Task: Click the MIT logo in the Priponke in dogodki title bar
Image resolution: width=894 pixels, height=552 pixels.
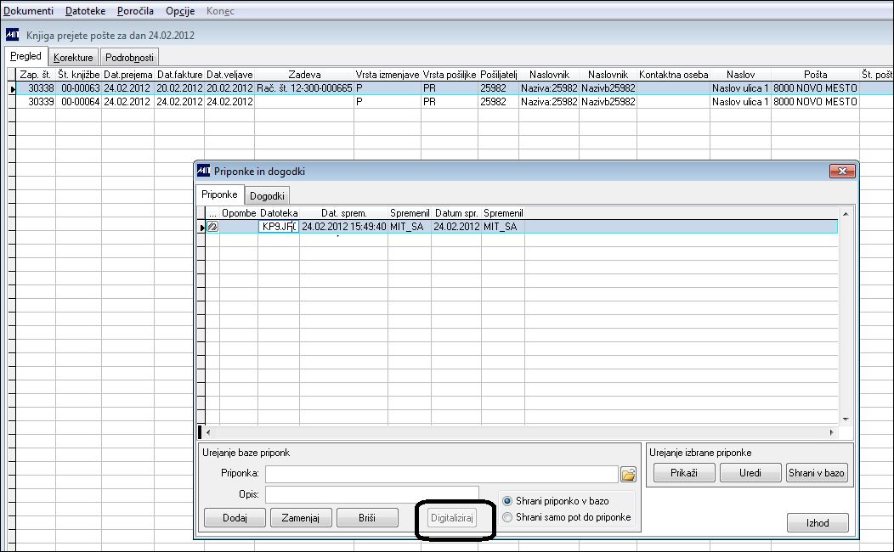Action: click(x=204, y=171)
